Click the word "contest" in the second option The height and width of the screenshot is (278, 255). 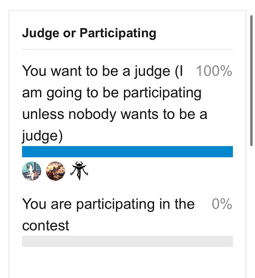(x=46, y=226)
